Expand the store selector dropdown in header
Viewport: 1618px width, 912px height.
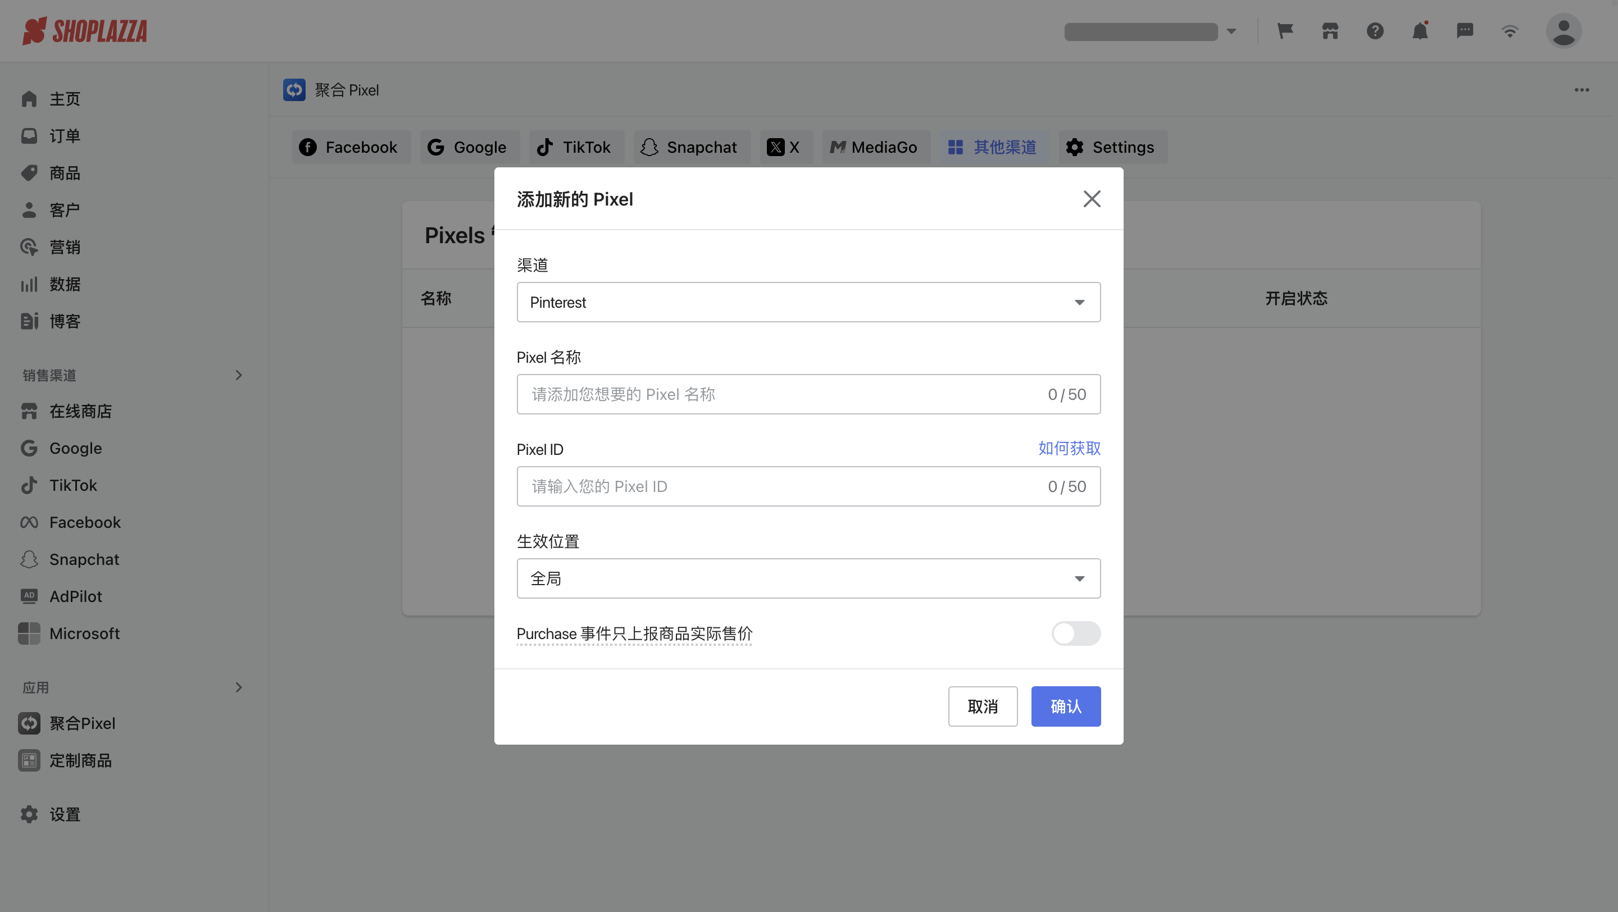click(x=1231, y=31)
